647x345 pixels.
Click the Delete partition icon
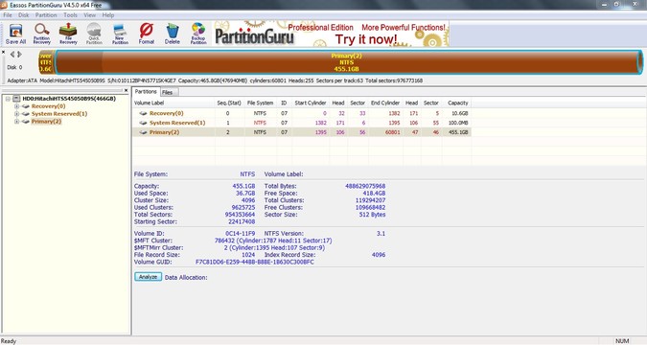(x=173, y=34)
